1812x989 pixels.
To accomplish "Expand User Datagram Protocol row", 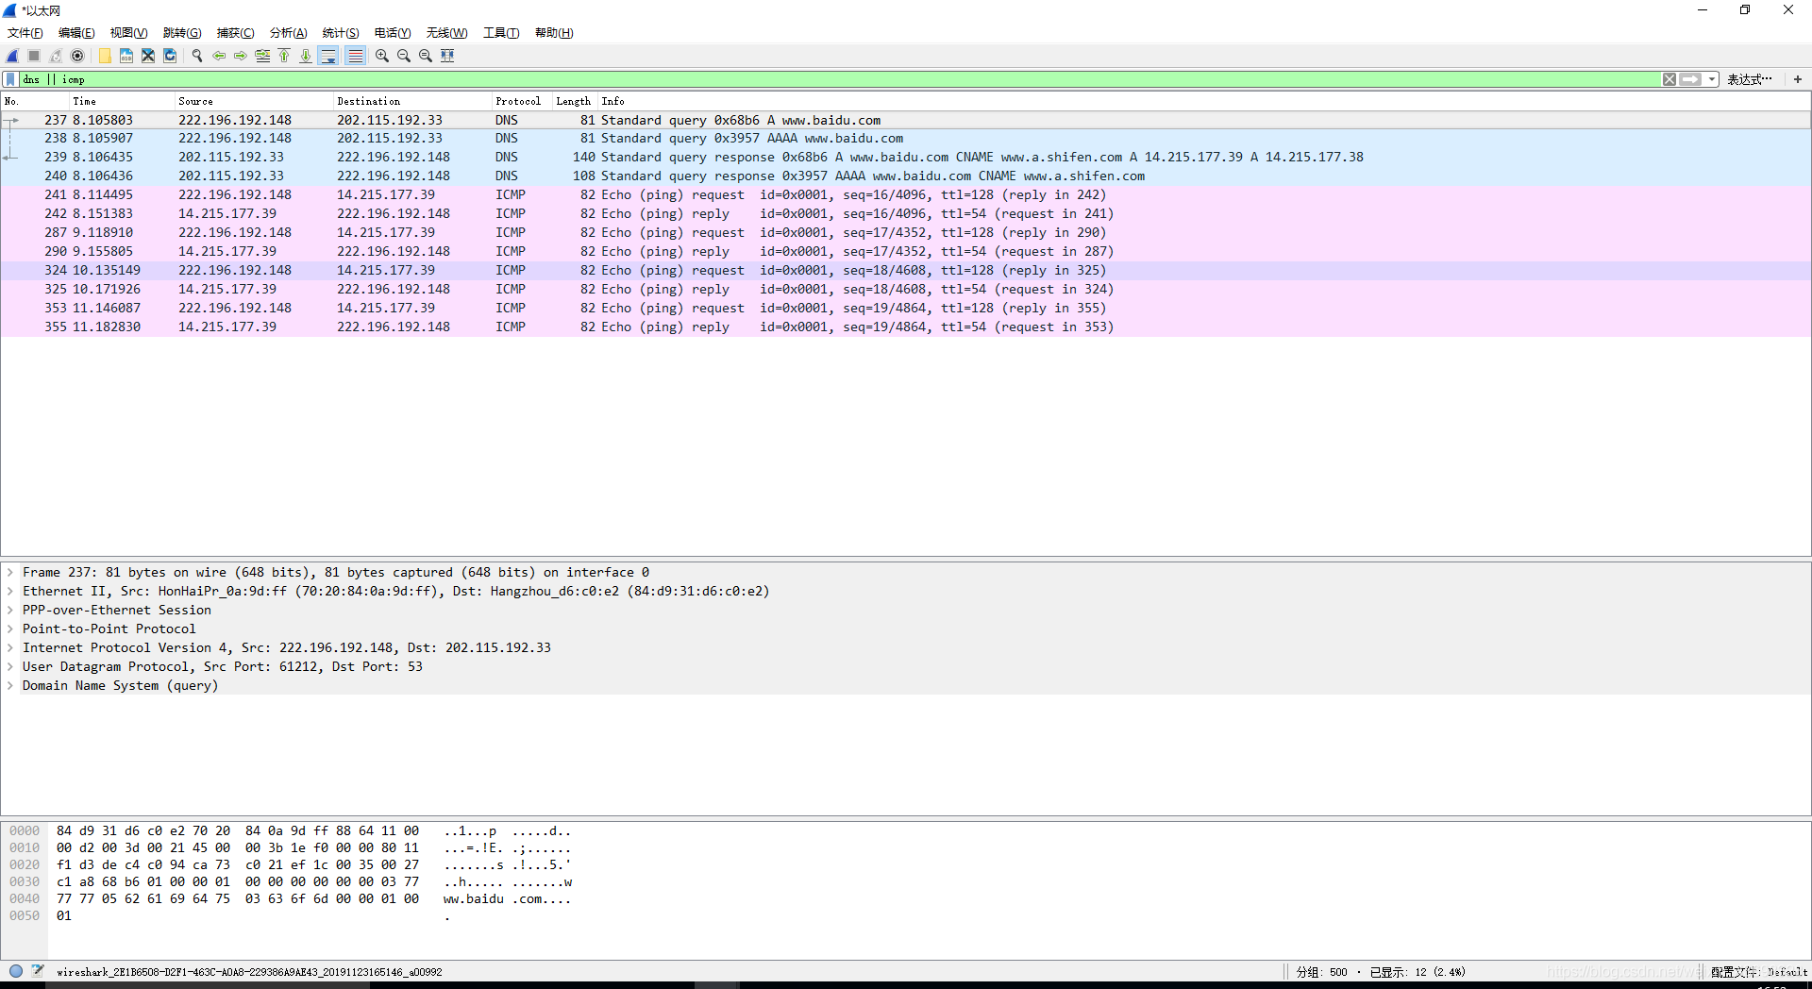I will point(10,666).
